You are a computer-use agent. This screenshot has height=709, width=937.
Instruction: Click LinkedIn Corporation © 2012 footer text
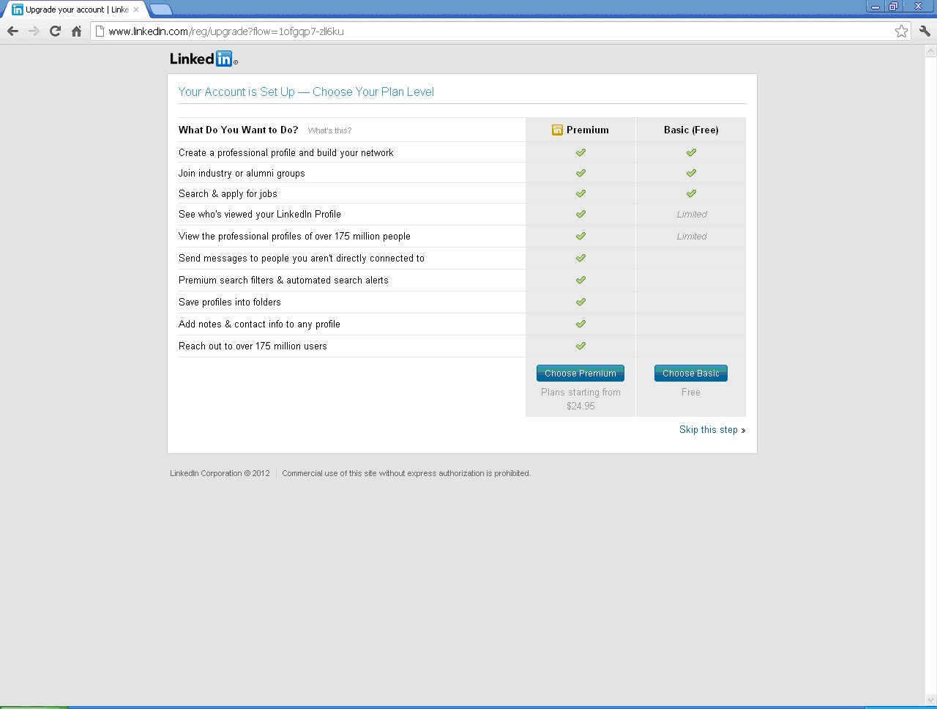[220, 473]
